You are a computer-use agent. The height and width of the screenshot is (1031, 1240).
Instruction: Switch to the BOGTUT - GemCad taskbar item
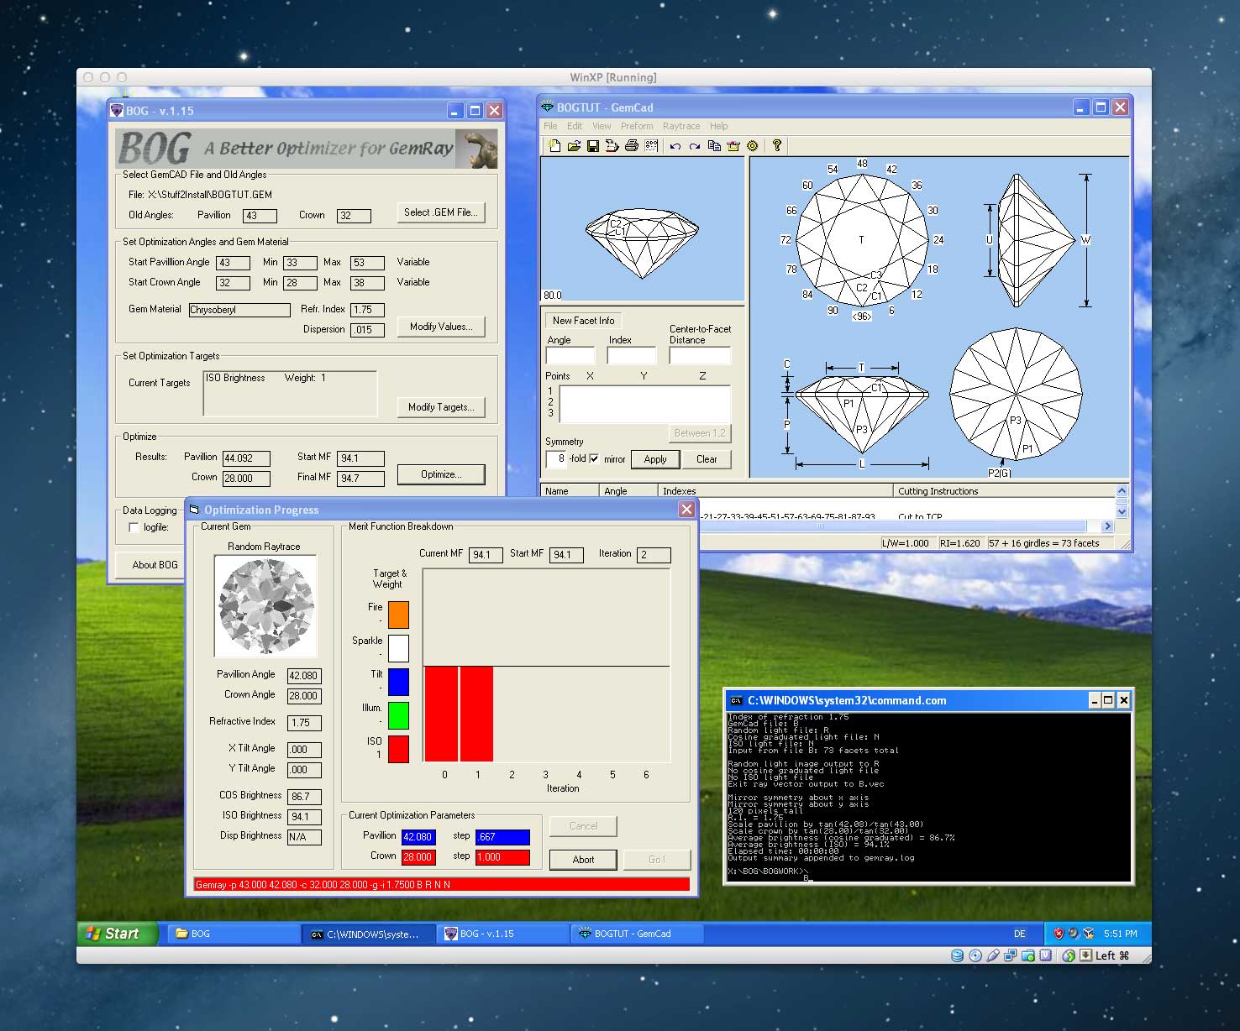[638, 934]
